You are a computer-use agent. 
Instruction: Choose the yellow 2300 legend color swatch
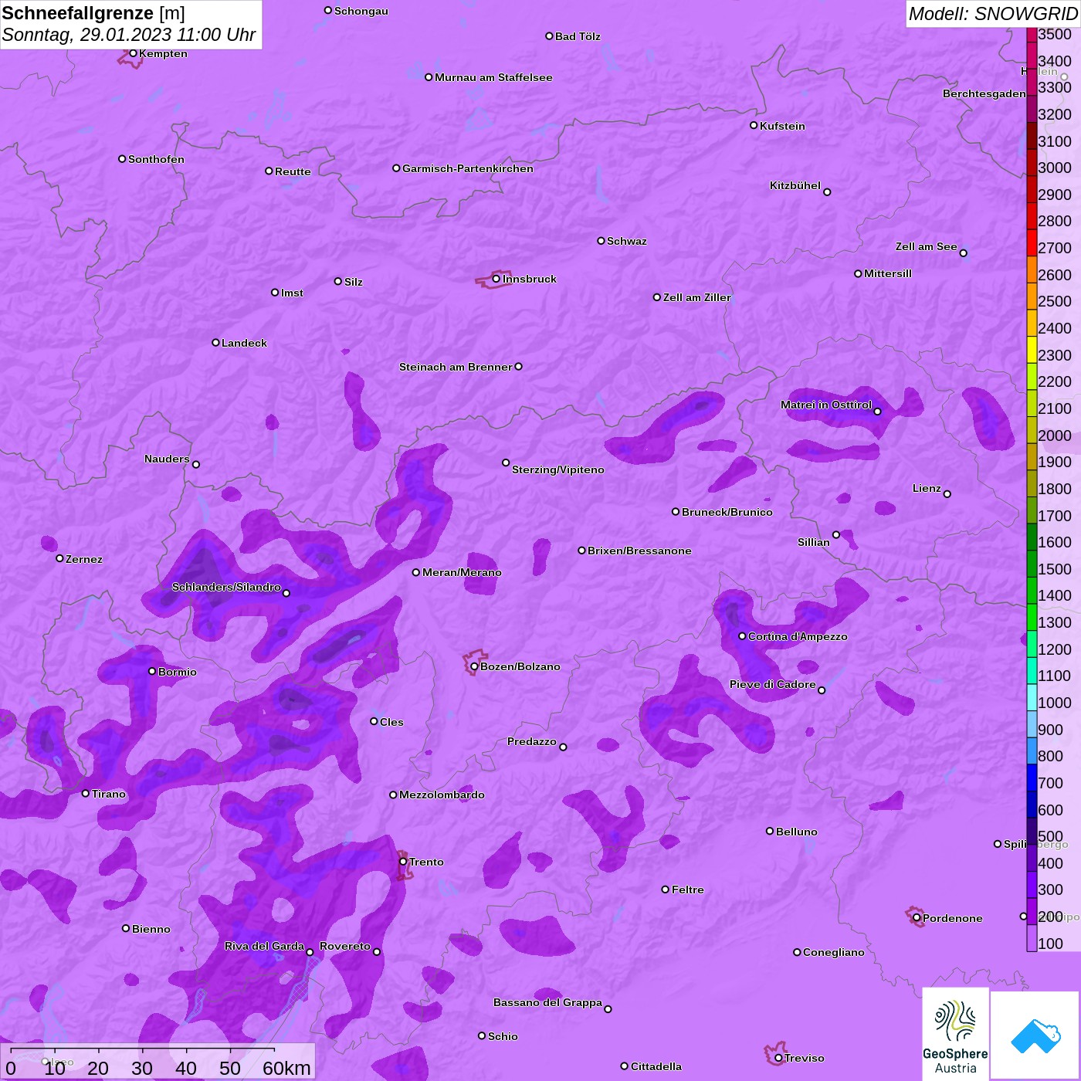[x=1032, y=350]
